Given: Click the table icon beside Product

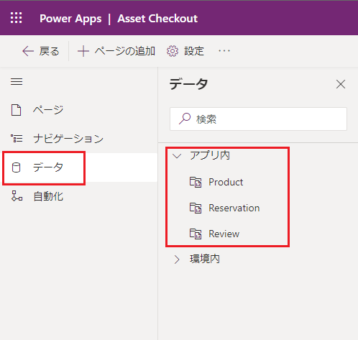Looking at the screenshot, I should coord(196,182).
